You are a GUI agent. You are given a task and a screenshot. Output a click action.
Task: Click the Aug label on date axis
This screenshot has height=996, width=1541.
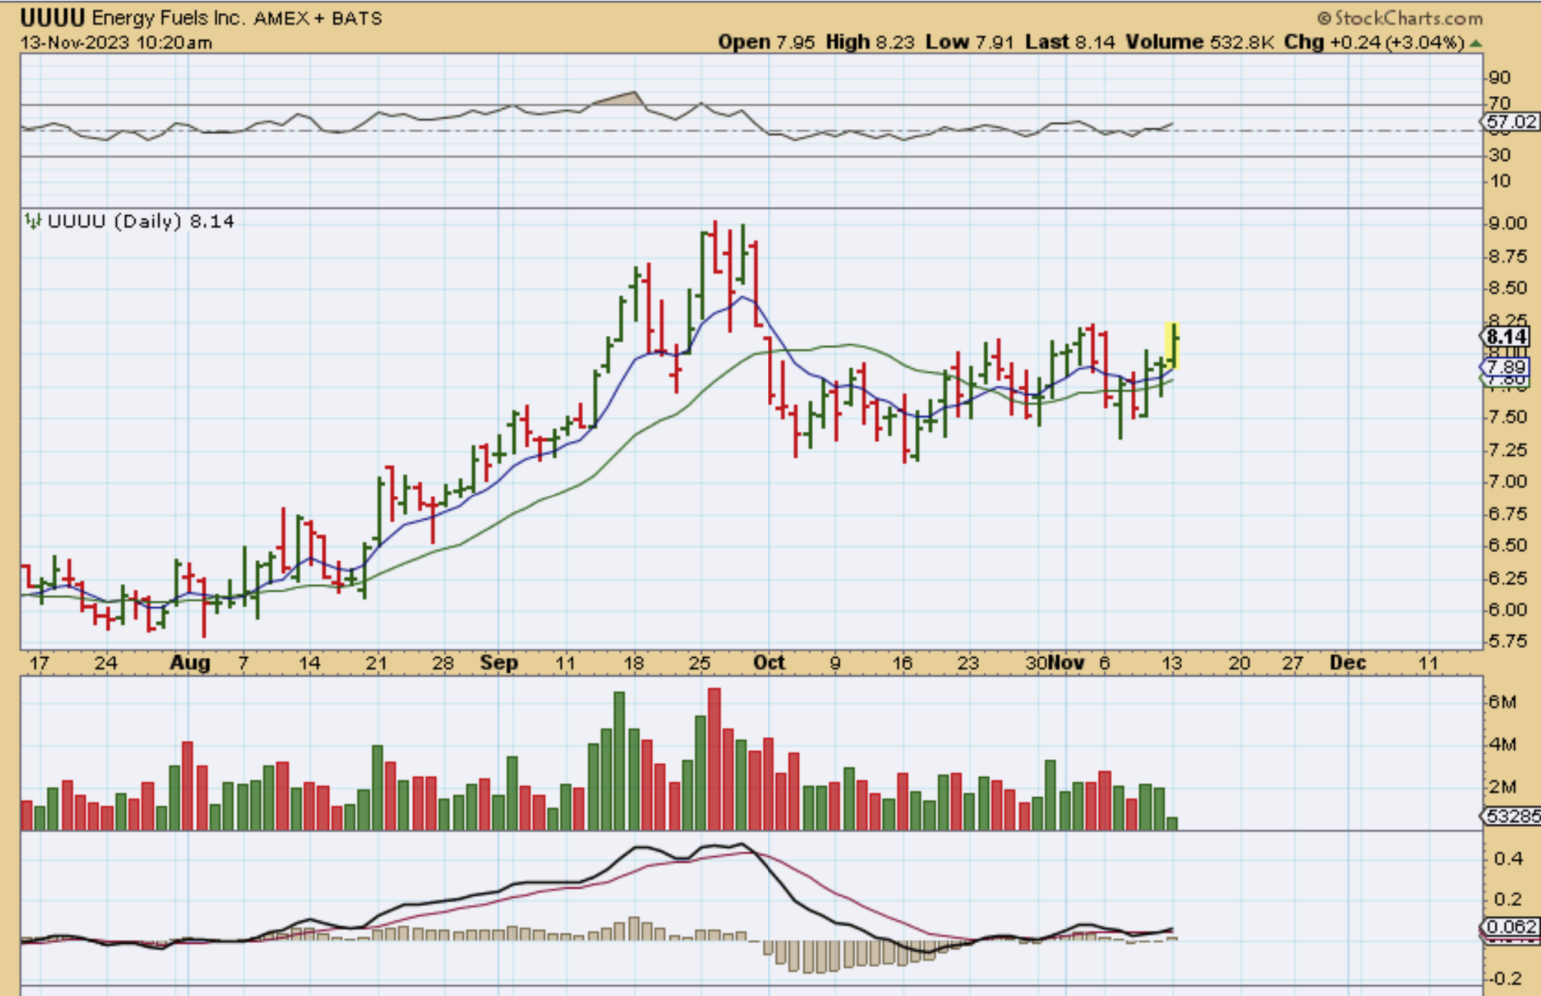190,662
